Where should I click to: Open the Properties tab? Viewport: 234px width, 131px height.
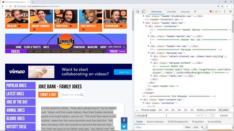coord(198,122)
